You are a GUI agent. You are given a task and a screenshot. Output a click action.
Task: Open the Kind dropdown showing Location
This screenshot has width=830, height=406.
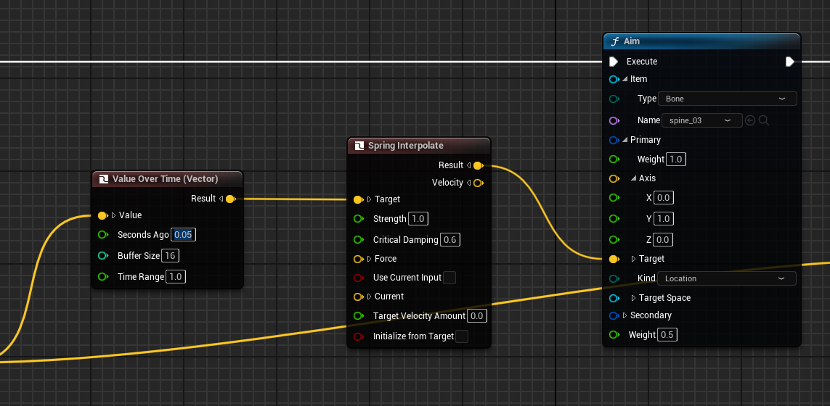[x=726, y=278]
